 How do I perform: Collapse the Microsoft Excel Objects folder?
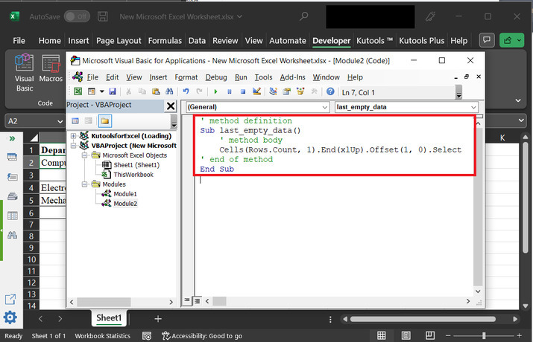[x=84, y=155]
